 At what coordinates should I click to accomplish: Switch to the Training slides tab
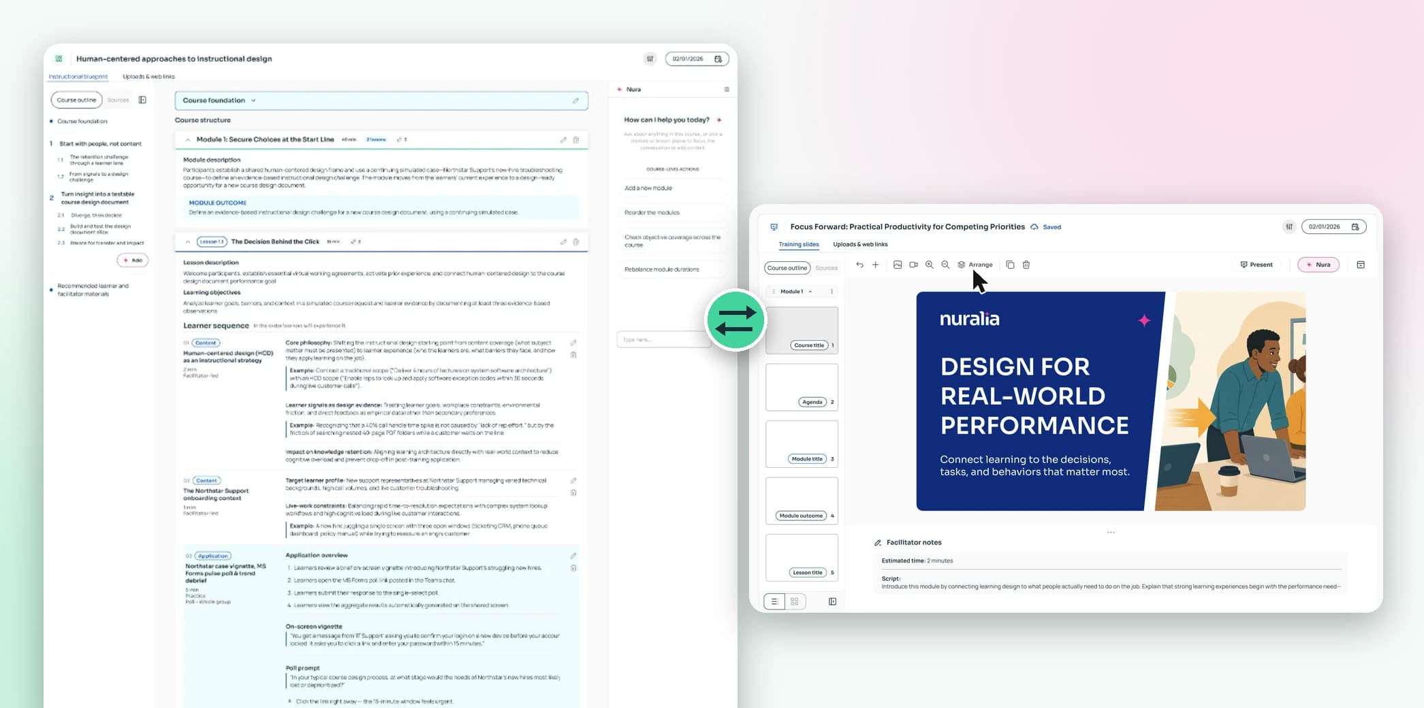coord(799,244)
